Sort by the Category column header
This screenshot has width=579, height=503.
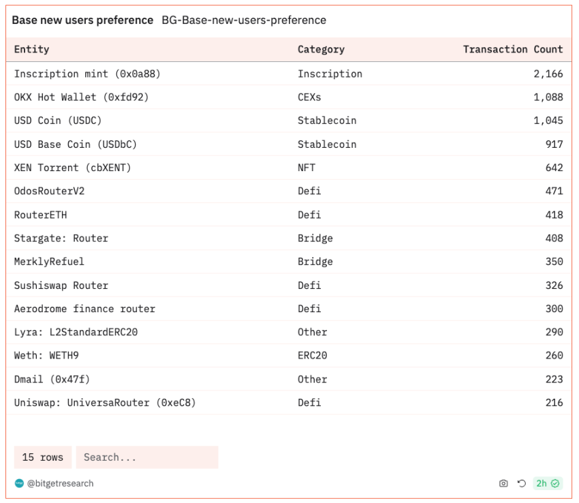point(321,49)
